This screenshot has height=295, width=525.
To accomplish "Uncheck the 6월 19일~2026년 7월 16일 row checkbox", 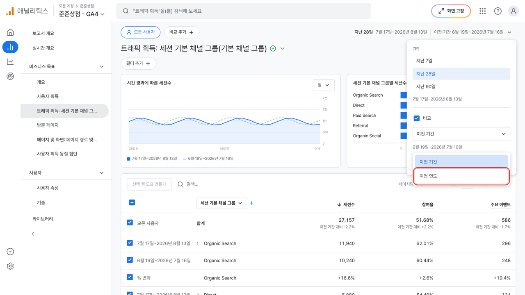I will [130, 260].
